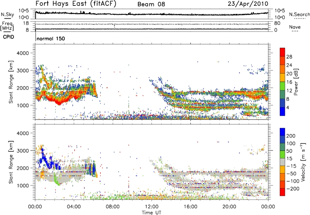The height and width of the screenshot is (215, 310).
Task: Click the Nave legend label
Action: 294,27
